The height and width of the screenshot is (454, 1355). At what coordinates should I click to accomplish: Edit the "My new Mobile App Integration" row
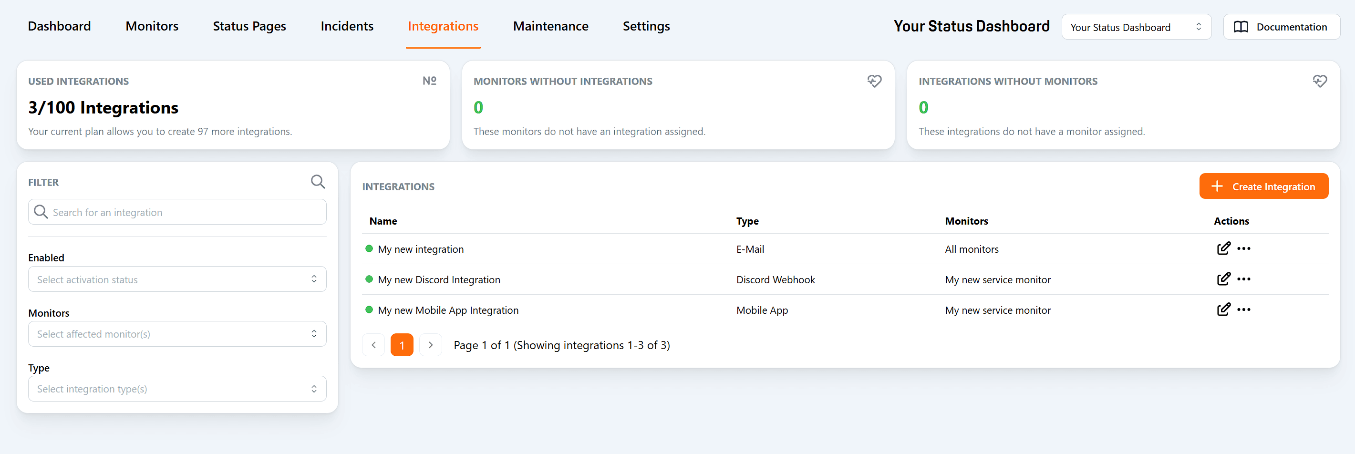coord(1223,310)
